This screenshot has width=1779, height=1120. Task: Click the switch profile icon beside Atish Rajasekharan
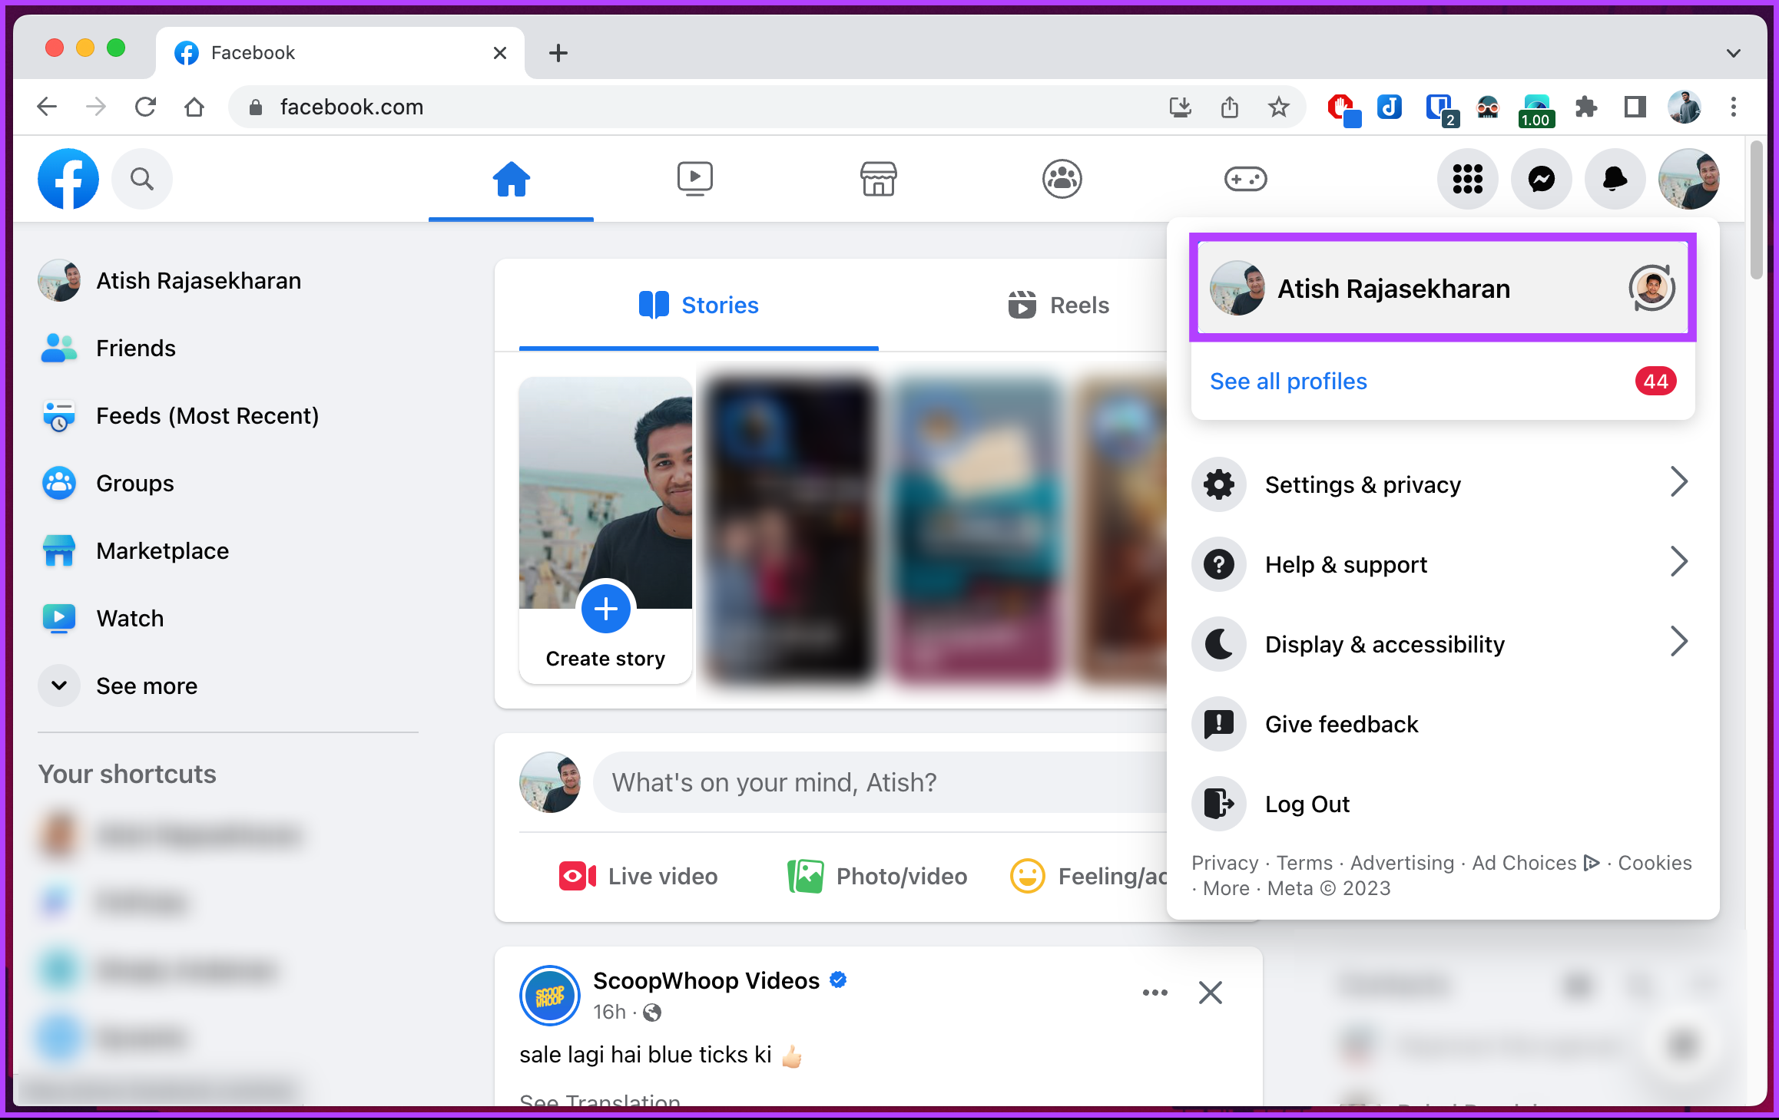pos(1651,289)
